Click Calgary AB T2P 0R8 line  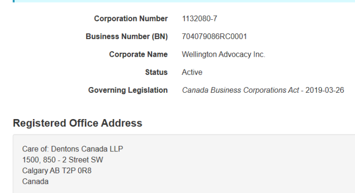coord(57,171)
